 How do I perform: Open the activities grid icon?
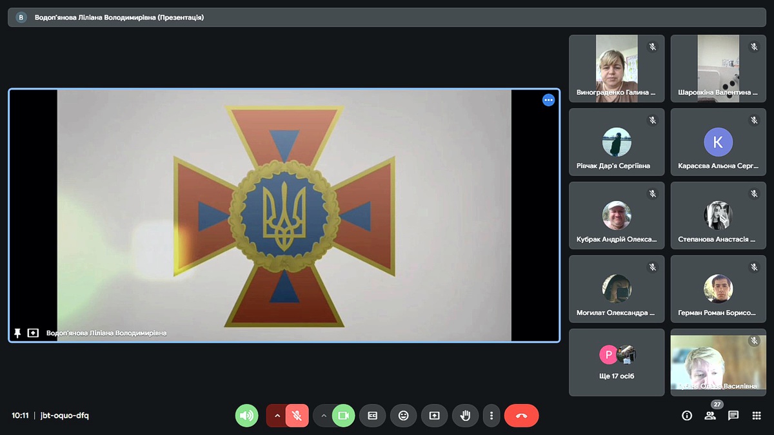point(757,416)
